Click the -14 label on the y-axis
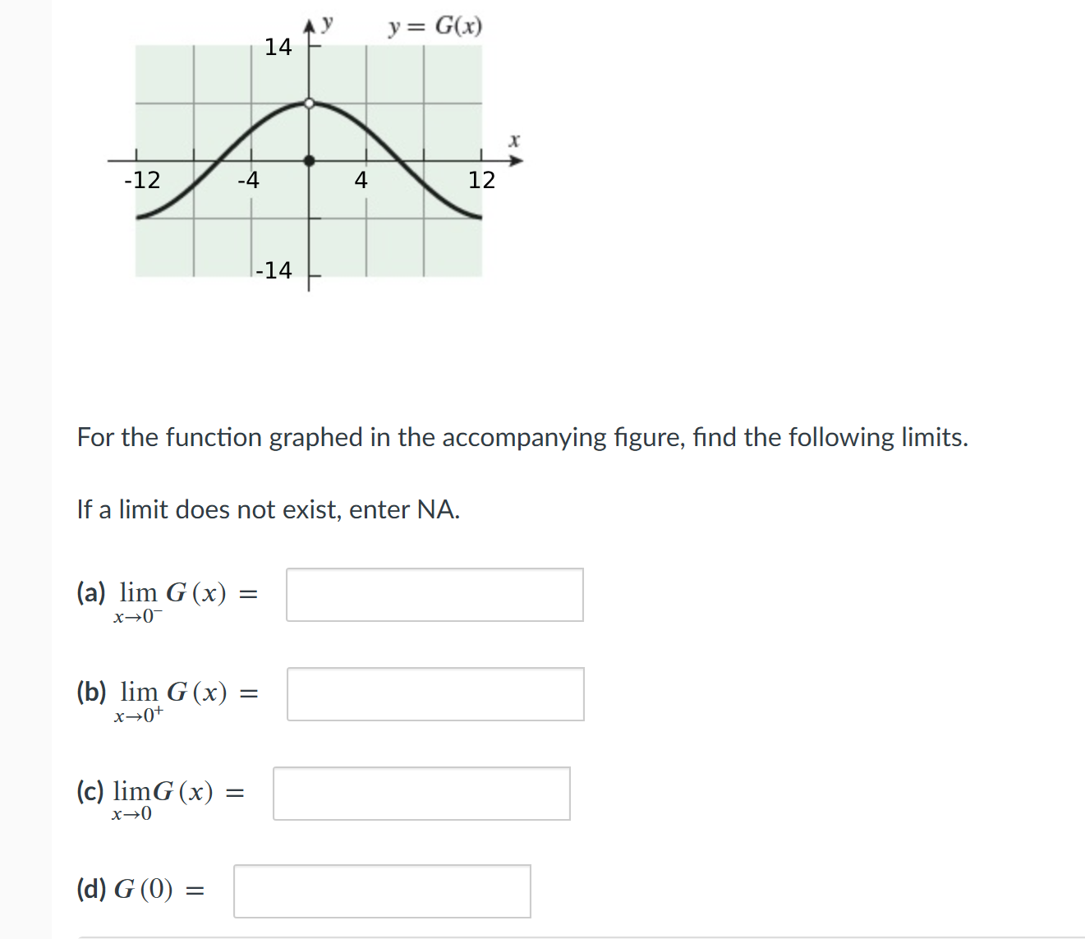1085x939 pixels. click(x=275, y=270)
